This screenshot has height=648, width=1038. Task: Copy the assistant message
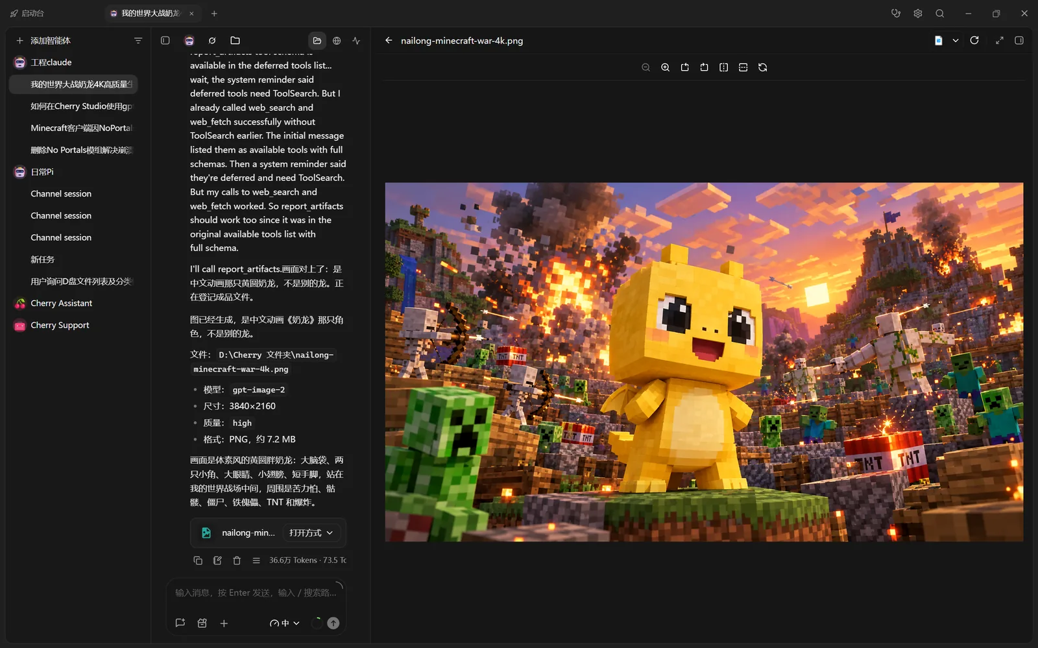click(198, 560)
